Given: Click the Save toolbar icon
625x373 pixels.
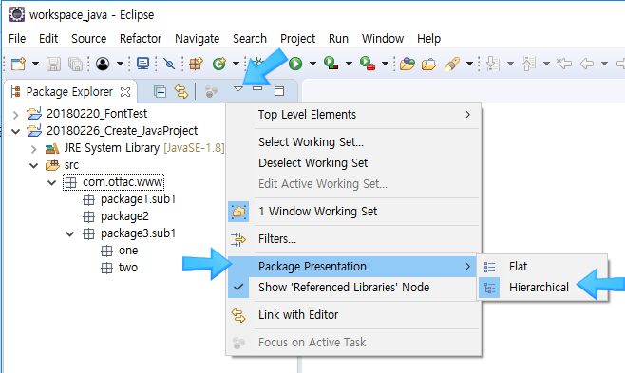Looking at the screenshot, I should coord(53,64).
